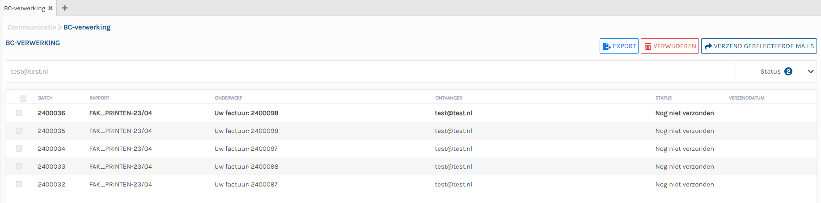
Task: Open a new tab with plus icon
Action: click(x=65, y=8)
